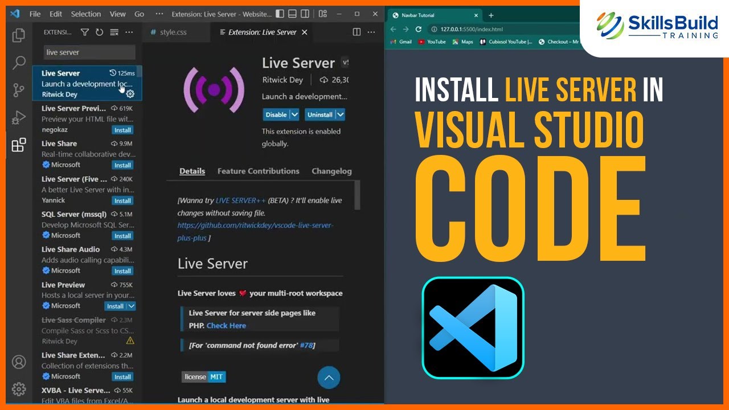Click the Disable button

276,114
